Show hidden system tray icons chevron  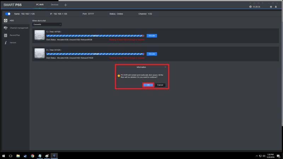point(257,156)
